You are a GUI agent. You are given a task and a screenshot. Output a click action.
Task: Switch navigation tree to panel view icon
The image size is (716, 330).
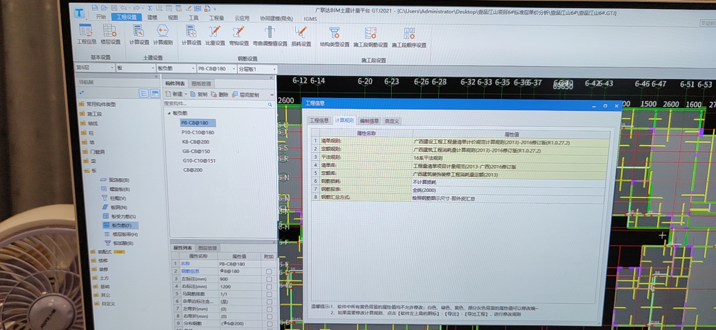[x=155, y=93]
